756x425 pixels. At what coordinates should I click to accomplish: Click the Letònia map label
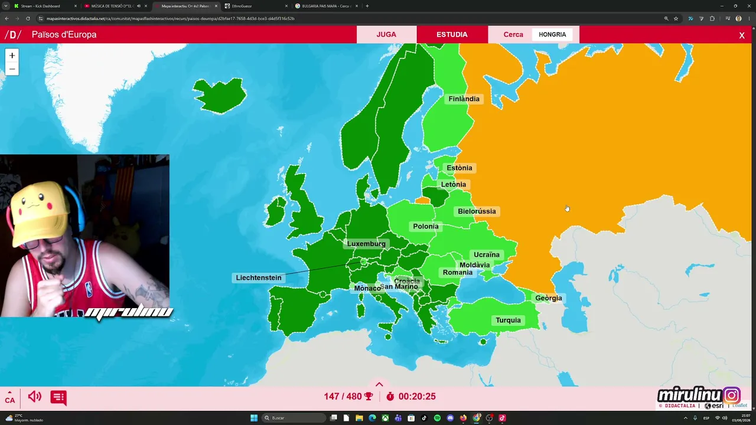[454, 184]
